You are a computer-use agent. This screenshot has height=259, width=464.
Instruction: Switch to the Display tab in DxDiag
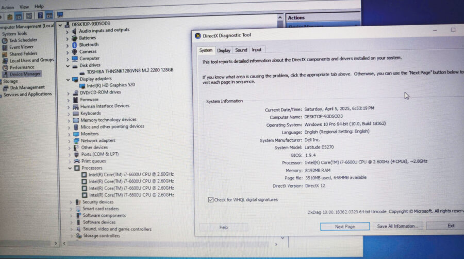click(x=224, y=50)
